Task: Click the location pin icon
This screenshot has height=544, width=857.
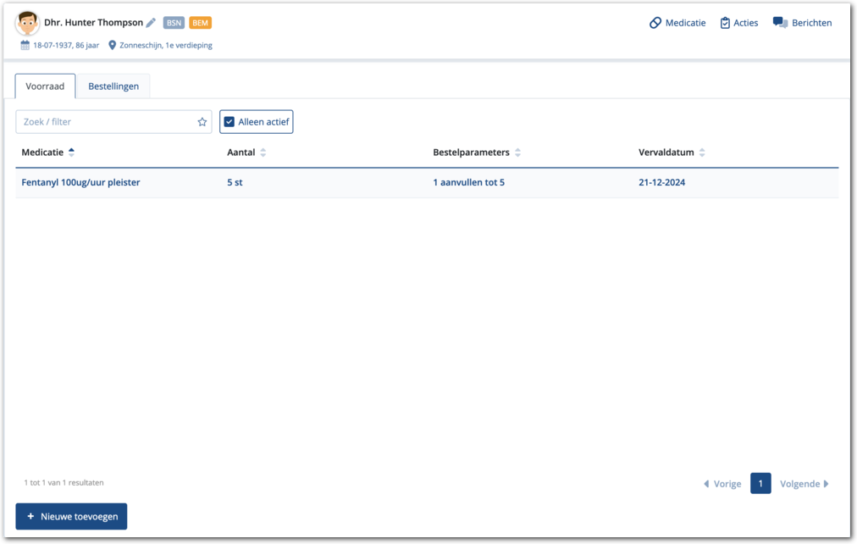Action: [112, 46]
